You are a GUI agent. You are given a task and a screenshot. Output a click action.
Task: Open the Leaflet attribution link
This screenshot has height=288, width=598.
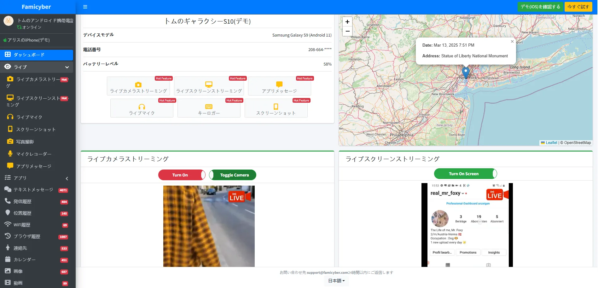551,143
